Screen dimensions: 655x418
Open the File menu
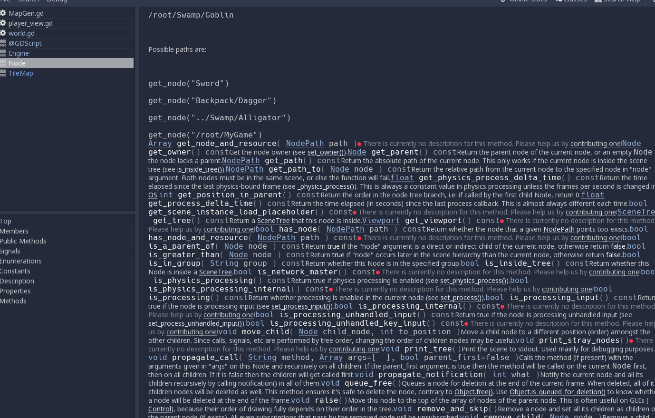point(7,1)
